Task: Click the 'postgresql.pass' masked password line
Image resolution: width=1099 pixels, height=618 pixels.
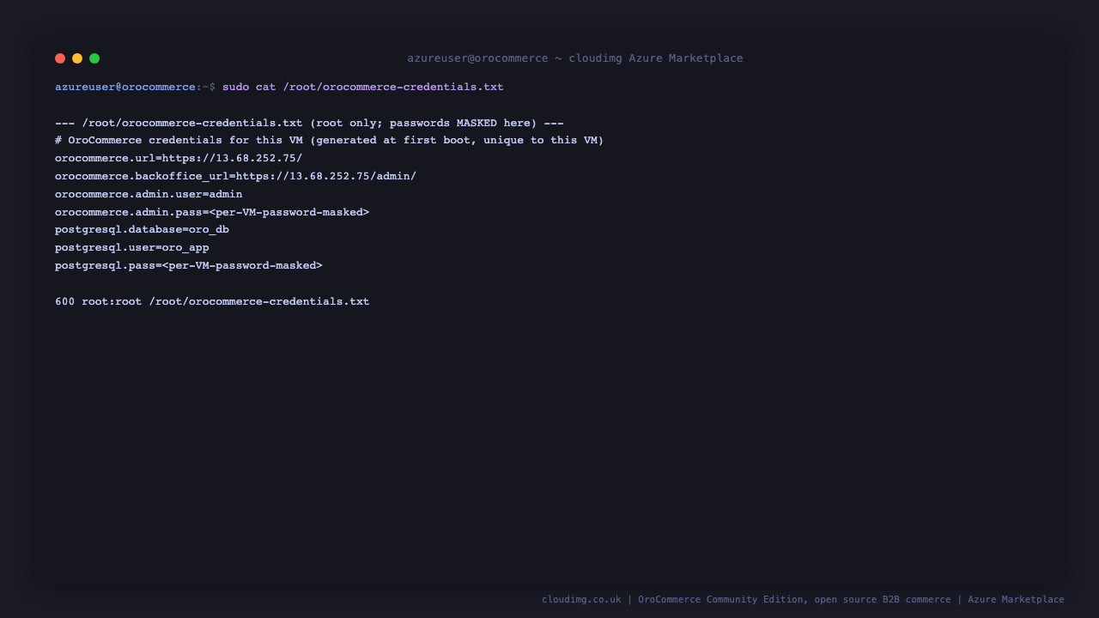Action: click(189, 266)
